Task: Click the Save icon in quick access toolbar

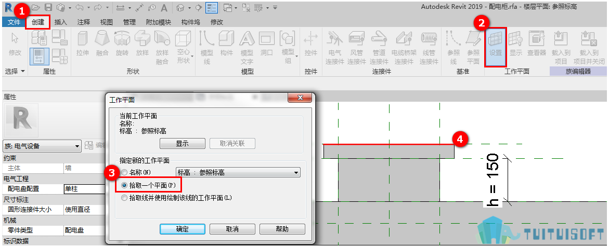Action: coord(48,7)
